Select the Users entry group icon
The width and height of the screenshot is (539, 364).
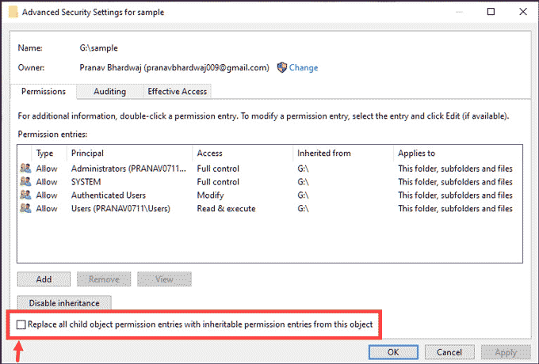25,208
